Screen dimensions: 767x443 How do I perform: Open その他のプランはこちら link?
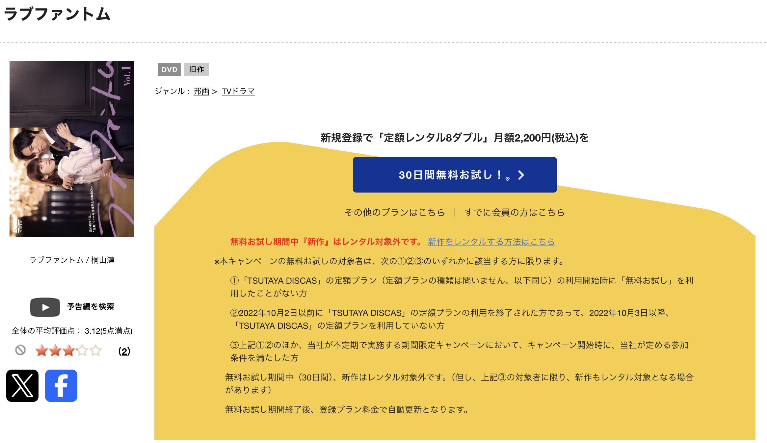click(395, 212)
